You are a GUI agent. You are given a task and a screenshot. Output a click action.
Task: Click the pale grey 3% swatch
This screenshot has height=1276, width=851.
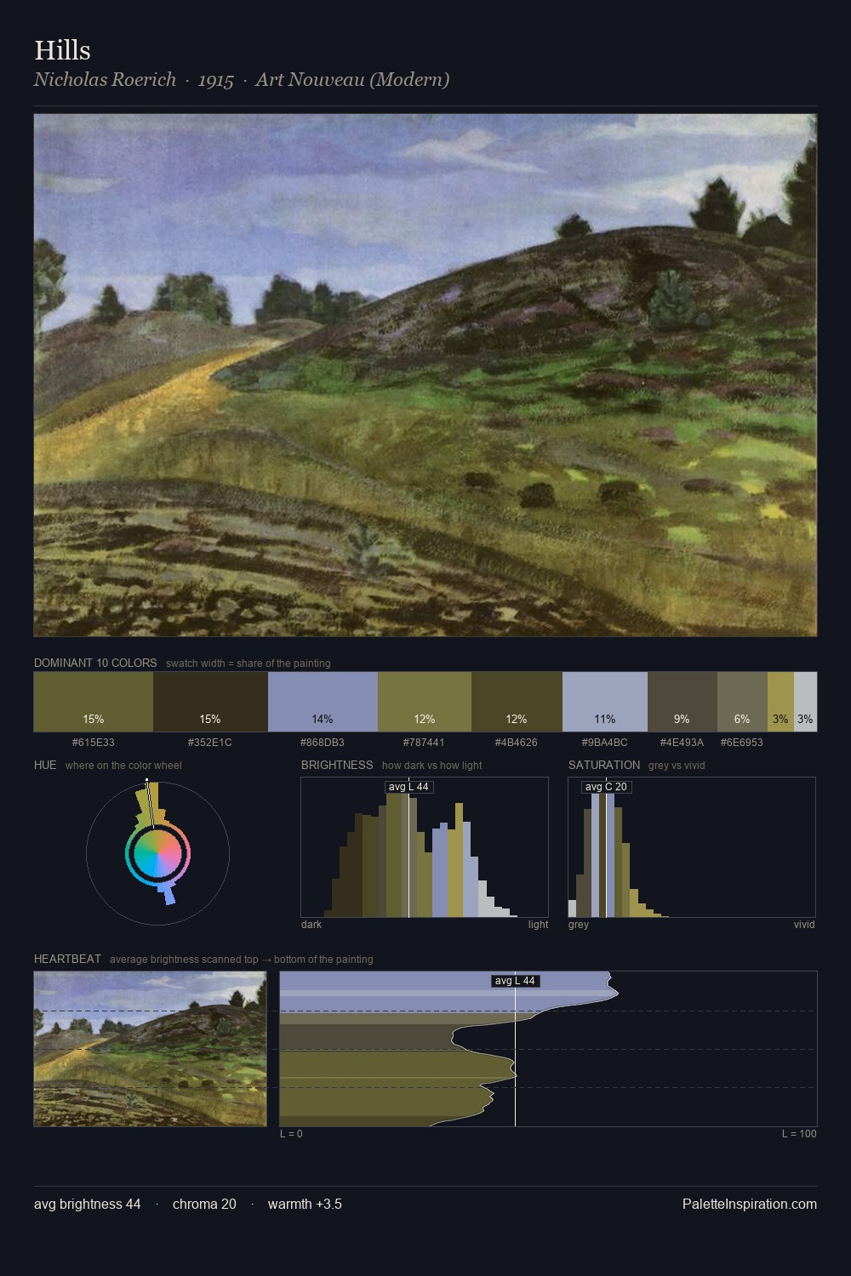click(805, 702)
